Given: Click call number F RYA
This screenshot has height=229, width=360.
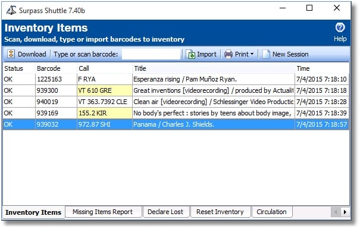Looking at the screenshot, I should pyautogui.click(x=105, y=79).
